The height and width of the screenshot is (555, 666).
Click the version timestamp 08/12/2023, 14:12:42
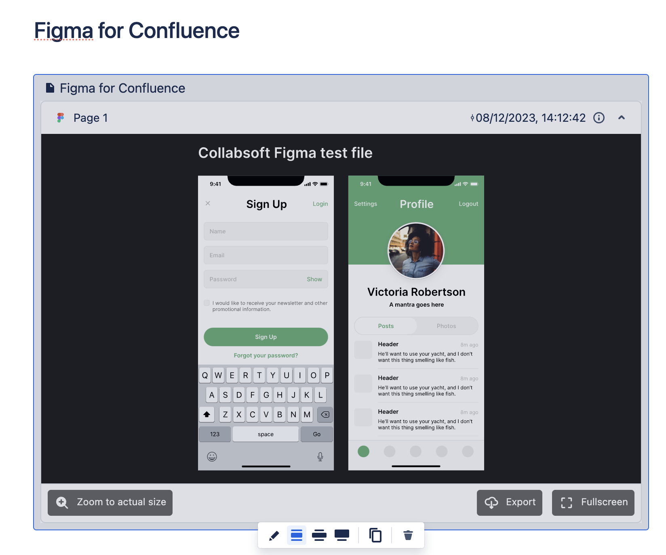531,118
